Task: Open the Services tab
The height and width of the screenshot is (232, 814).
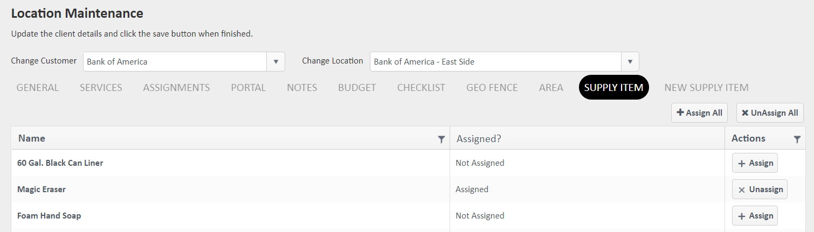Action: pos(101,88)
